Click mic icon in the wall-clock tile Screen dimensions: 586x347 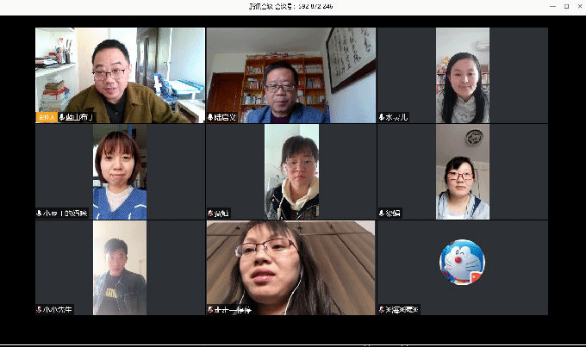[382, 213]
